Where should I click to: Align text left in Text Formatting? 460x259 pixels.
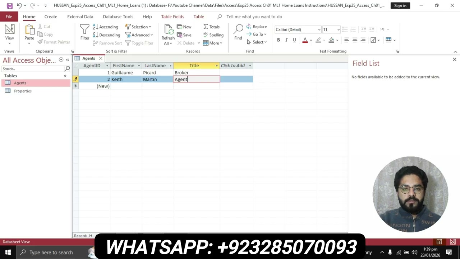click(x=346, y=40)
